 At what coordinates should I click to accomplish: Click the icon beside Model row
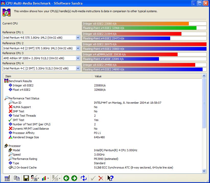tap(10, 150)
